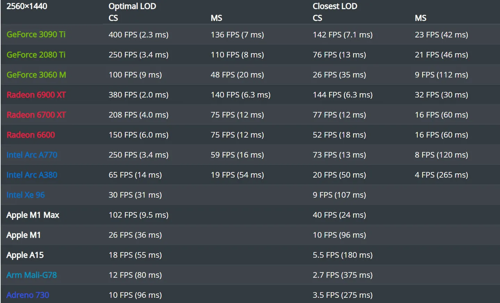The height and width of the screenshot is (303, 500).
Task: Select the 400 FPS (2.3 ms) cell
Action: pos(138,35)
